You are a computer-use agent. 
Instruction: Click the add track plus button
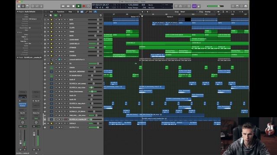click(x=46, y=15)
